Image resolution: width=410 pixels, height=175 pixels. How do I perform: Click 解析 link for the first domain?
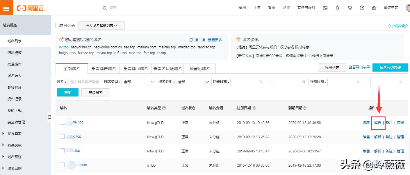click(378, 123)
